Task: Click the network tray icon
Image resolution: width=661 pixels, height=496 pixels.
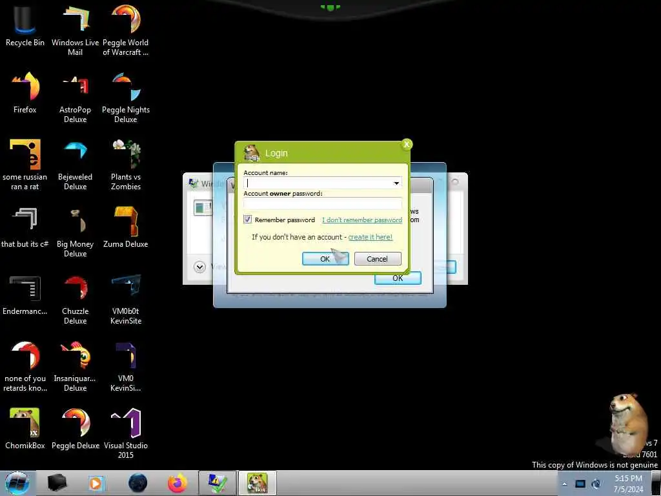Action: pos(580,484)
